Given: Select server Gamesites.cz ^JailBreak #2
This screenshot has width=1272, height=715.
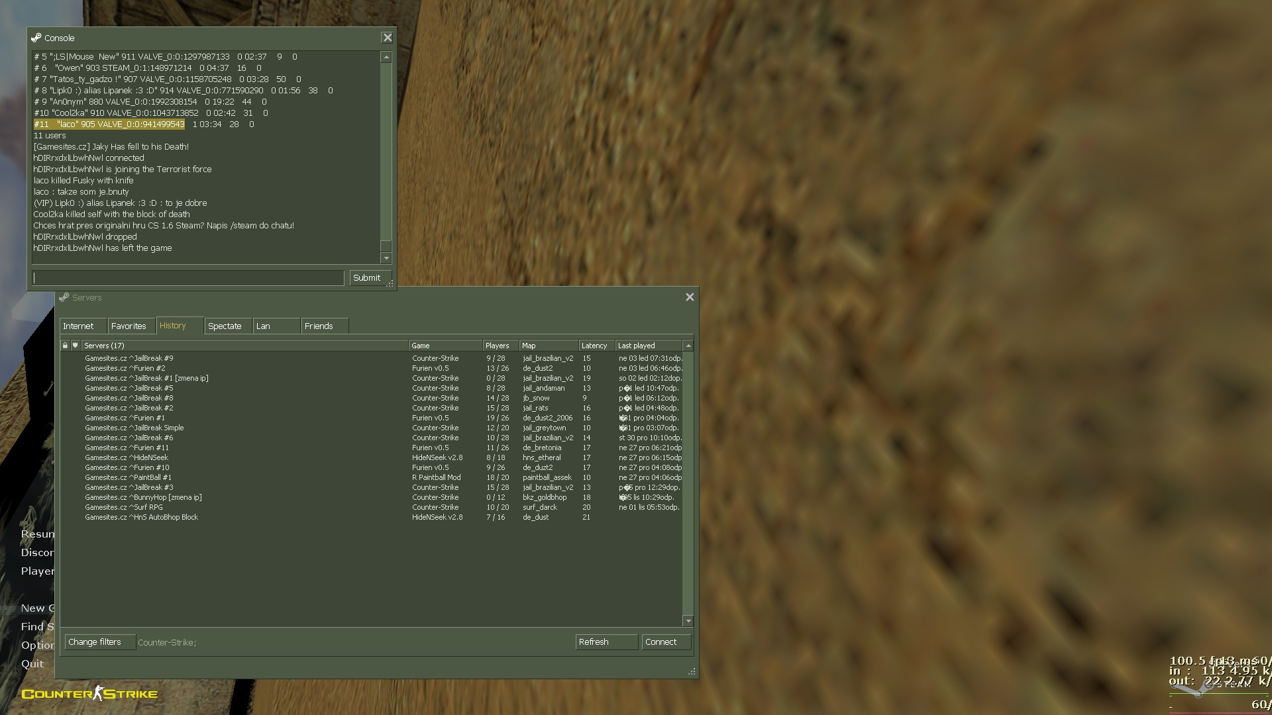Looking at the screenshot, I should pos(371,408).
